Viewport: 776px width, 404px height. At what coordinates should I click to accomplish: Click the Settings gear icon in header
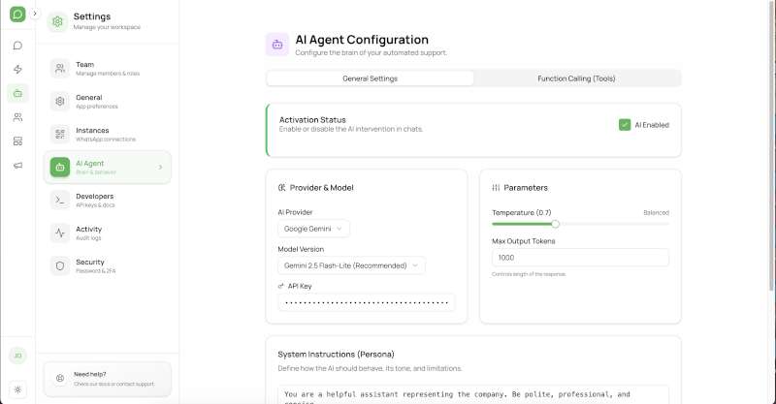(57, 21)
